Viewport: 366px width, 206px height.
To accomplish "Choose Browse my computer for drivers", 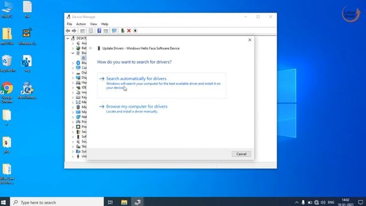I will [137, 109].
